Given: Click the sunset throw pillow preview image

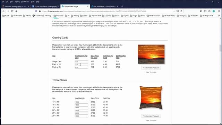Looking at the screenshot, I should (151, 98).
